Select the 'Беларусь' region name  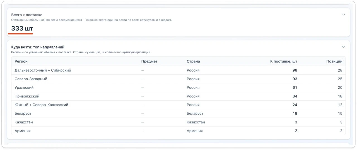pyautogui.click(x=23, y=113)
